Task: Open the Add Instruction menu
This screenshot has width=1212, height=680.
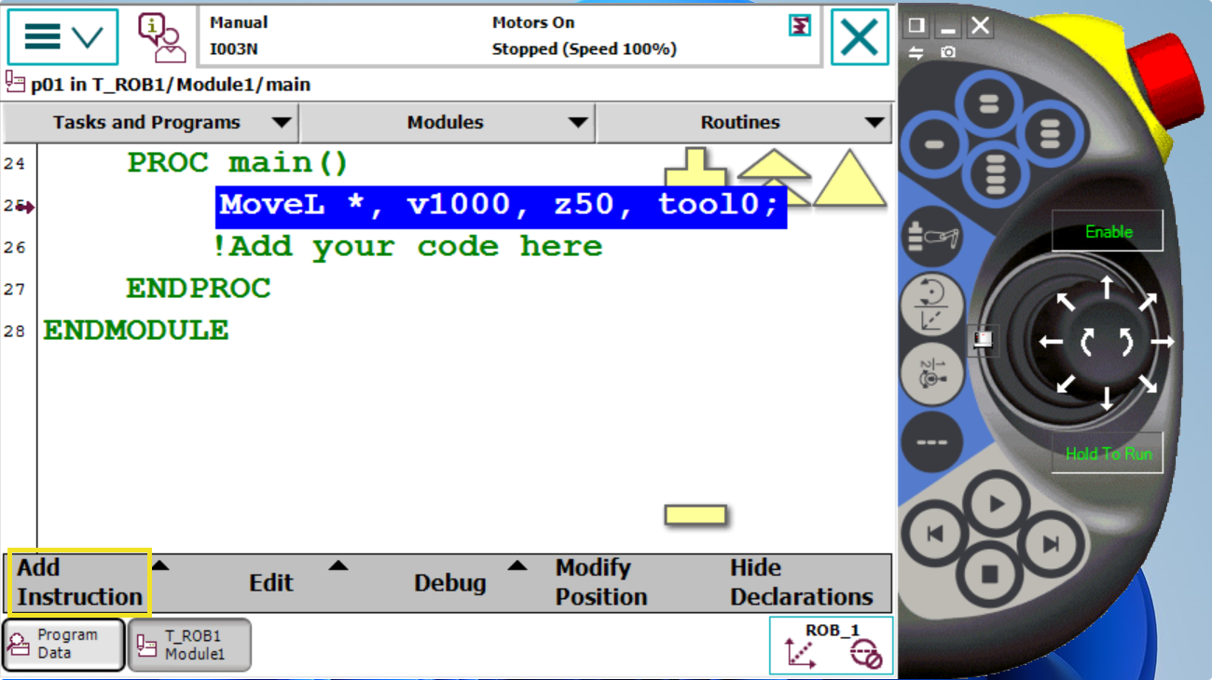Action: point(79,582)
